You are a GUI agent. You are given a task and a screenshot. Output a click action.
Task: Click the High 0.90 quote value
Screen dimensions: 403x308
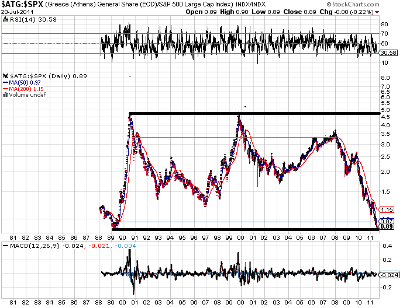point(234,12)
